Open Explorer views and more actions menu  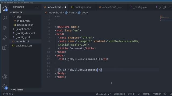(37, 7)
